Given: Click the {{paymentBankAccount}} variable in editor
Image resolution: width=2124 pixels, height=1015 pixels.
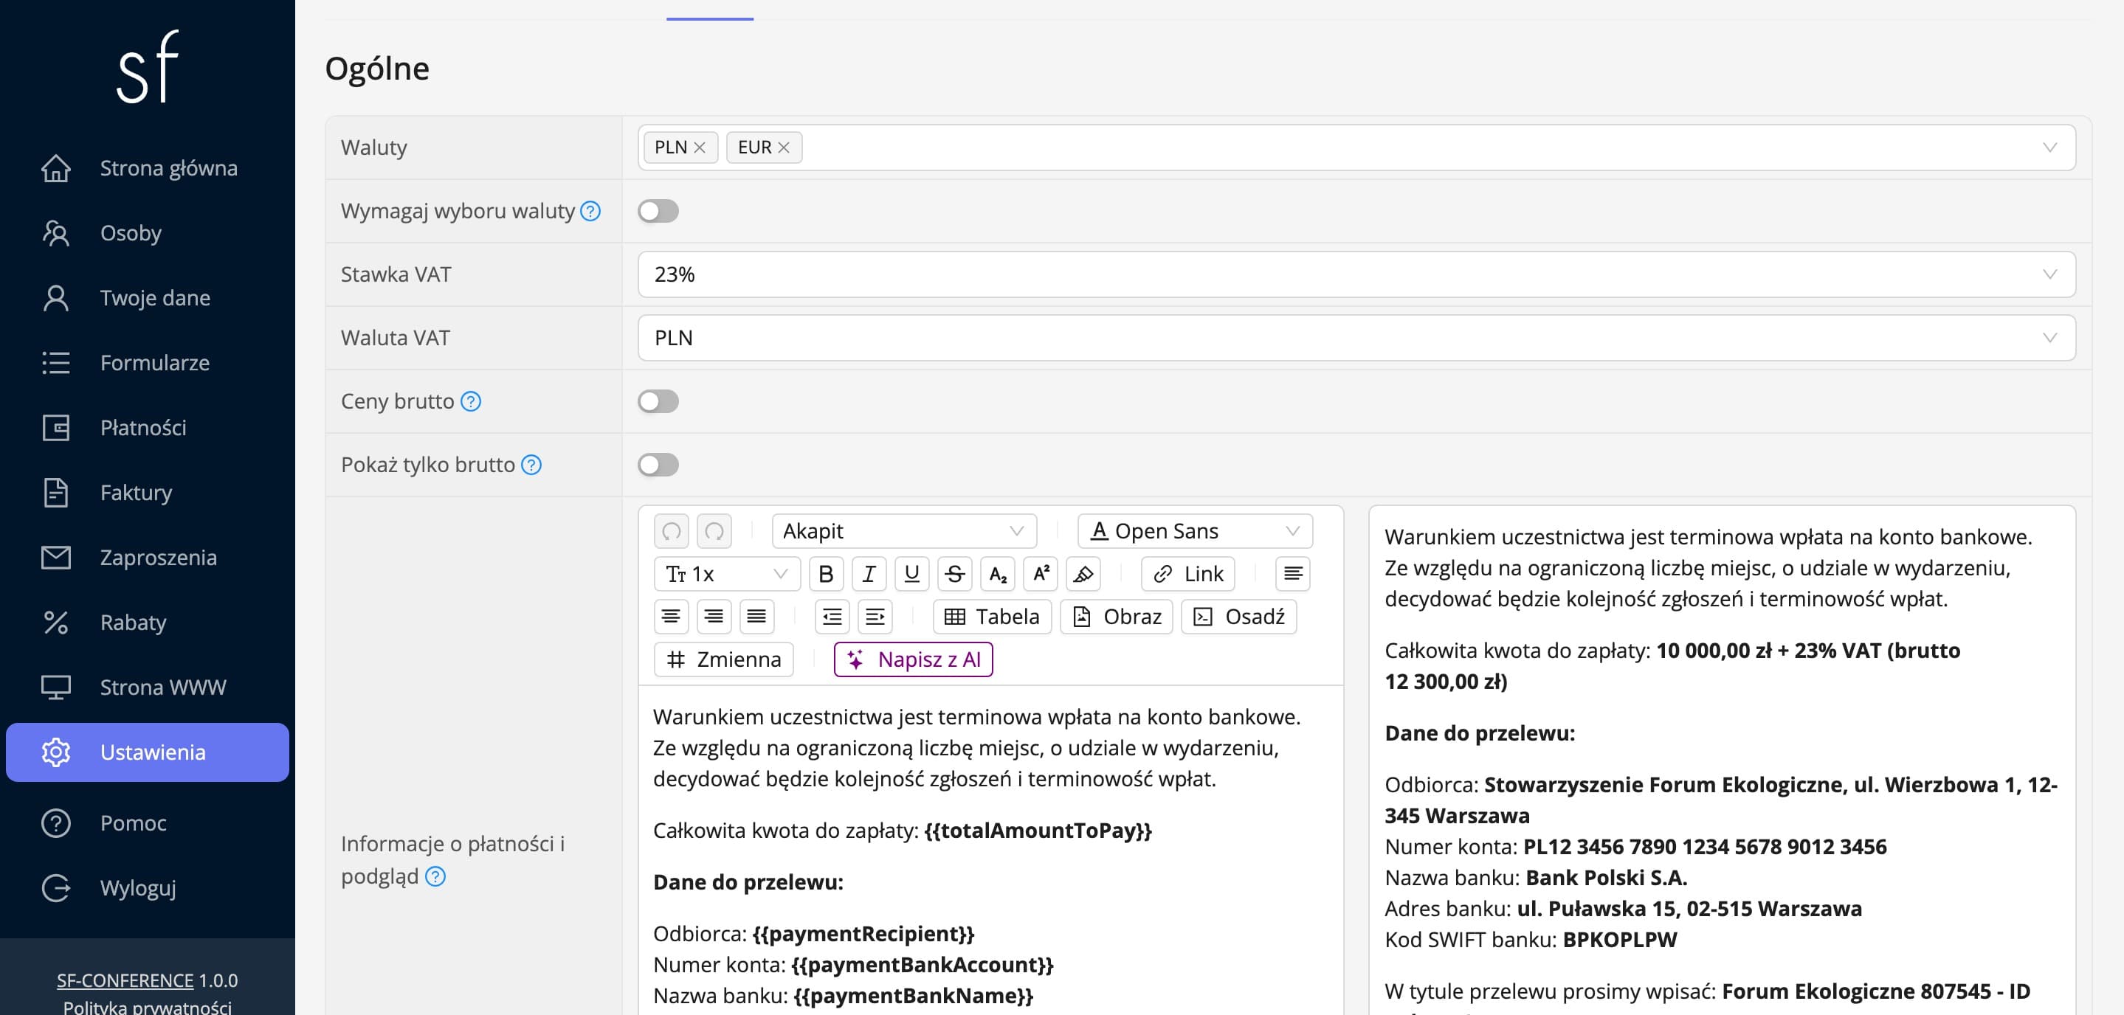Looking at the screenshot, I should (x=923, y=965).
